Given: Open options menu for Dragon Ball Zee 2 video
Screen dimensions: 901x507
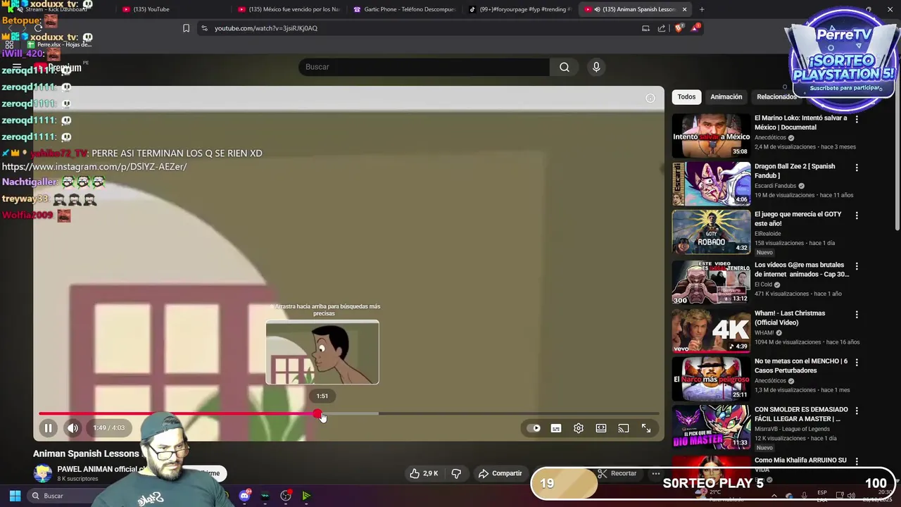Looking at the screenshot, I should tap(857, 168).
